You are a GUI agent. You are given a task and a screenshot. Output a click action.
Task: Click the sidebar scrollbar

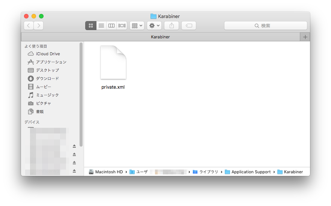(81, 94)
